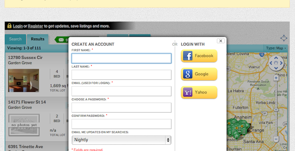295x151 pixels.
Task: Click the hand icon in the pan control
Action: 276,63
